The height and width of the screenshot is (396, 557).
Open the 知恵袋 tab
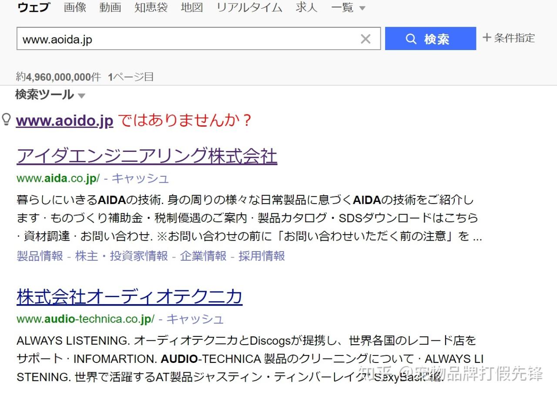(x=151, y=7)
